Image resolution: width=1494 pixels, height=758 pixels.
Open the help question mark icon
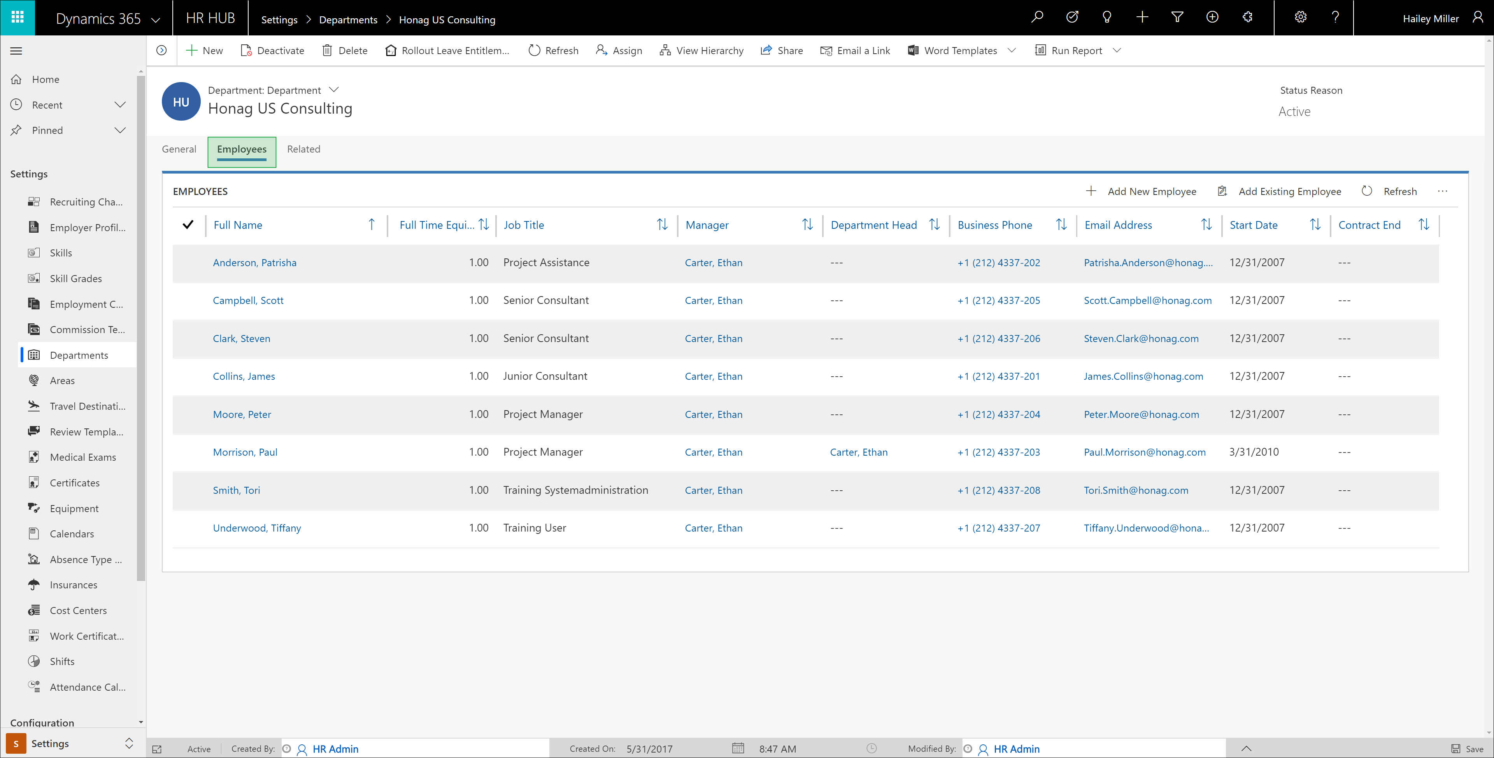pos(1335,18)
